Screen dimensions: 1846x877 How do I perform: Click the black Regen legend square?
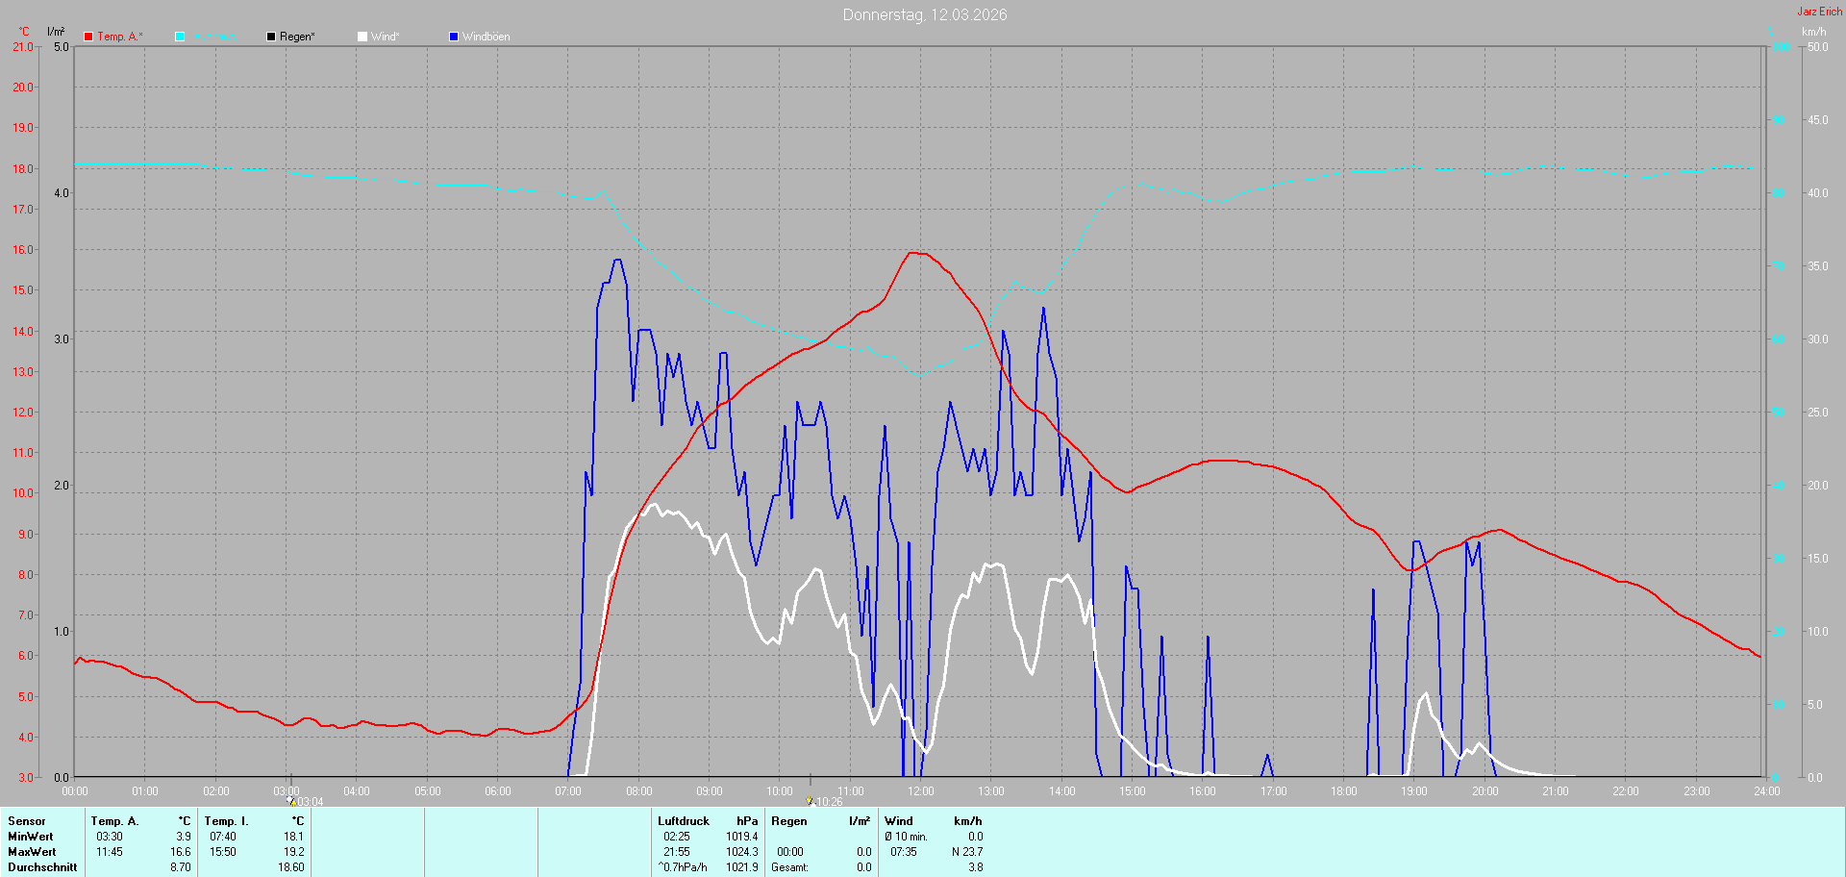tap(271, 37)
